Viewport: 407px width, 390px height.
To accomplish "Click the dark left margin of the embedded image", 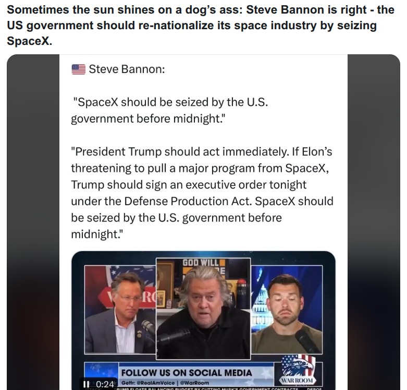I will coord(33,222).
